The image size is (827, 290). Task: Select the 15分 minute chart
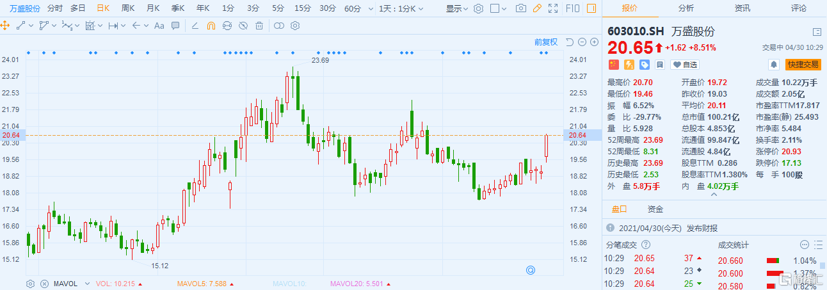point(303,8)
